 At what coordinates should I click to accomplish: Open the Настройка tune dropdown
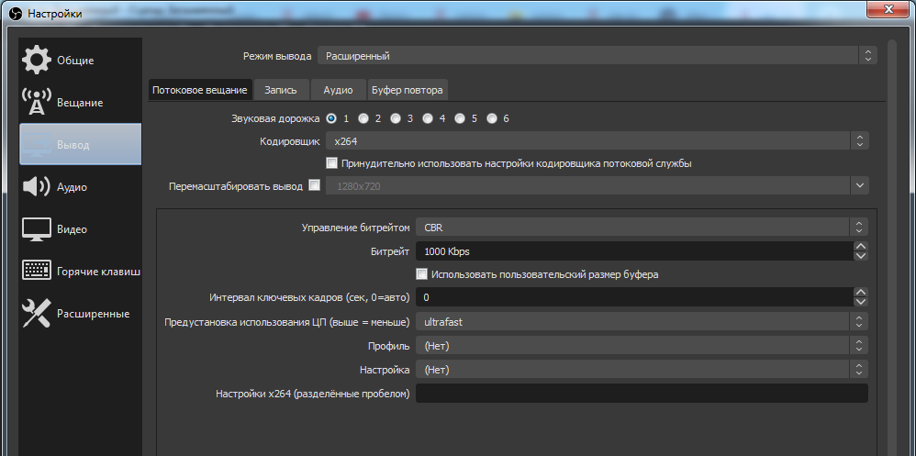pos(642,370)
